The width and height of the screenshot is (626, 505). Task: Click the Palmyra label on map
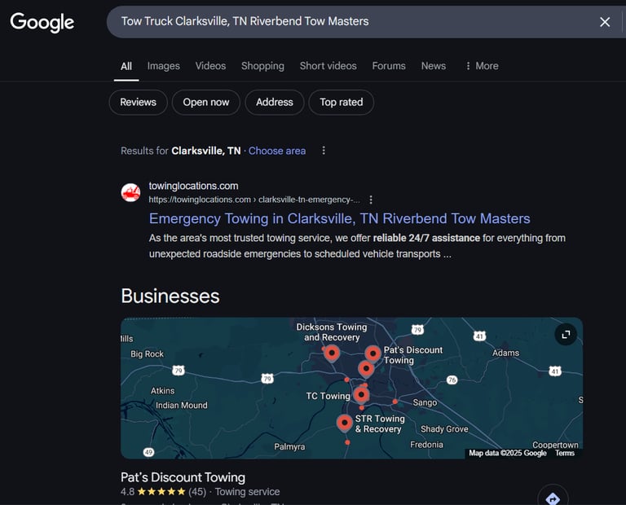click(x=289, y=446)
